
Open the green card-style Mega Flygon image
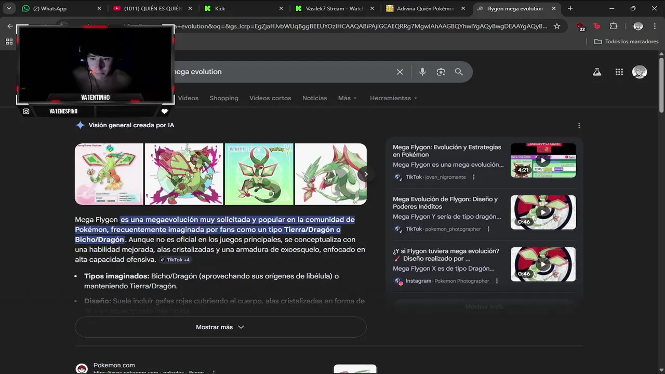click(x=259, y=174)
